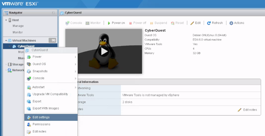Power on the CyberQuest VM

116,23
